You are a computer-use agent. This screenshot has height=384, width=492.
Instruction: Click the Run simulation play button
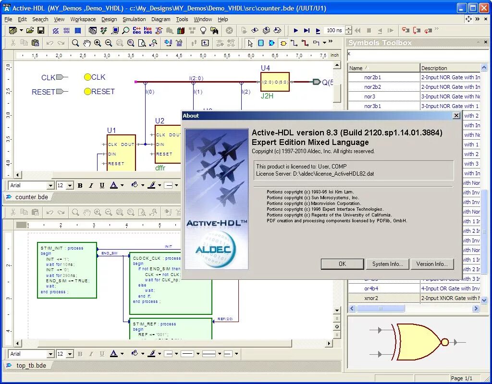(x=295, y=30)
